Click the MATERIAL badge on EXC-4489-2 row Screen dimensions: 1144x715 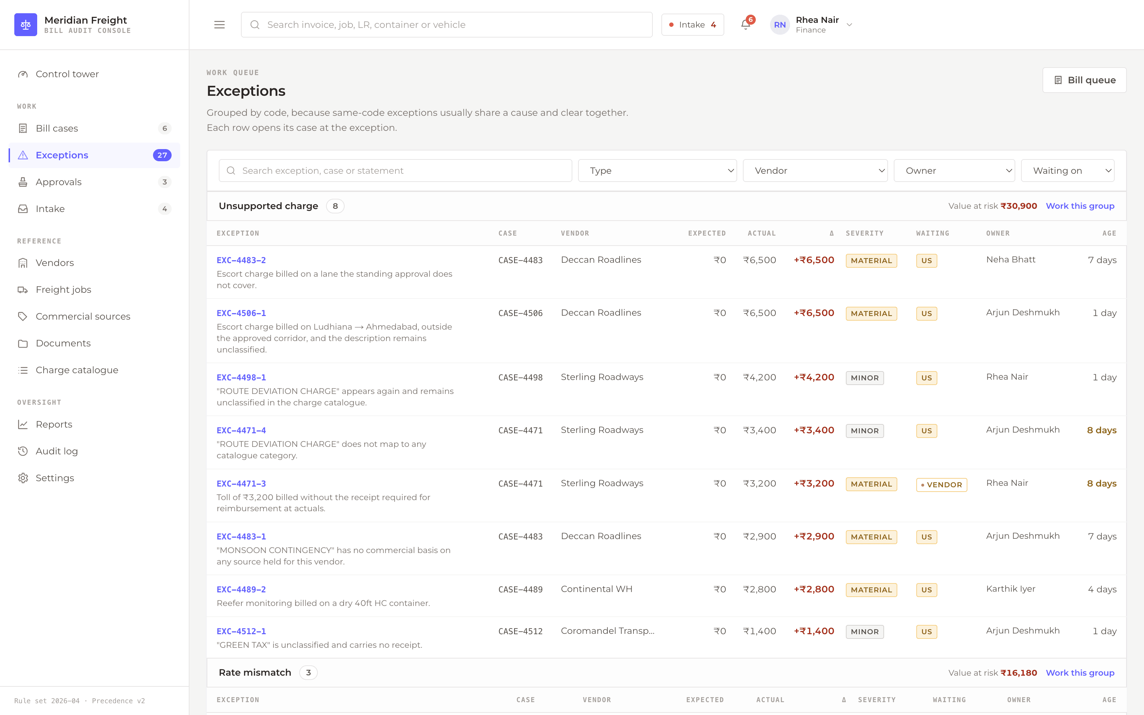(871, 590)
